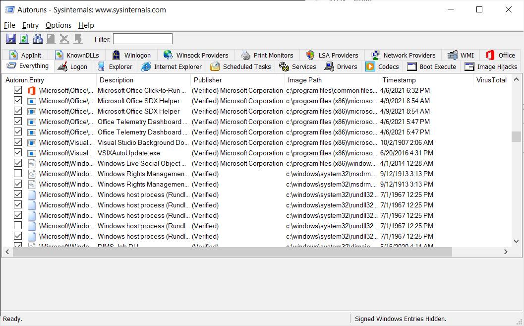Screen dimensions: 524x326
Task: Uncheck the Windows Live Social Object entry
Action: 18,163
